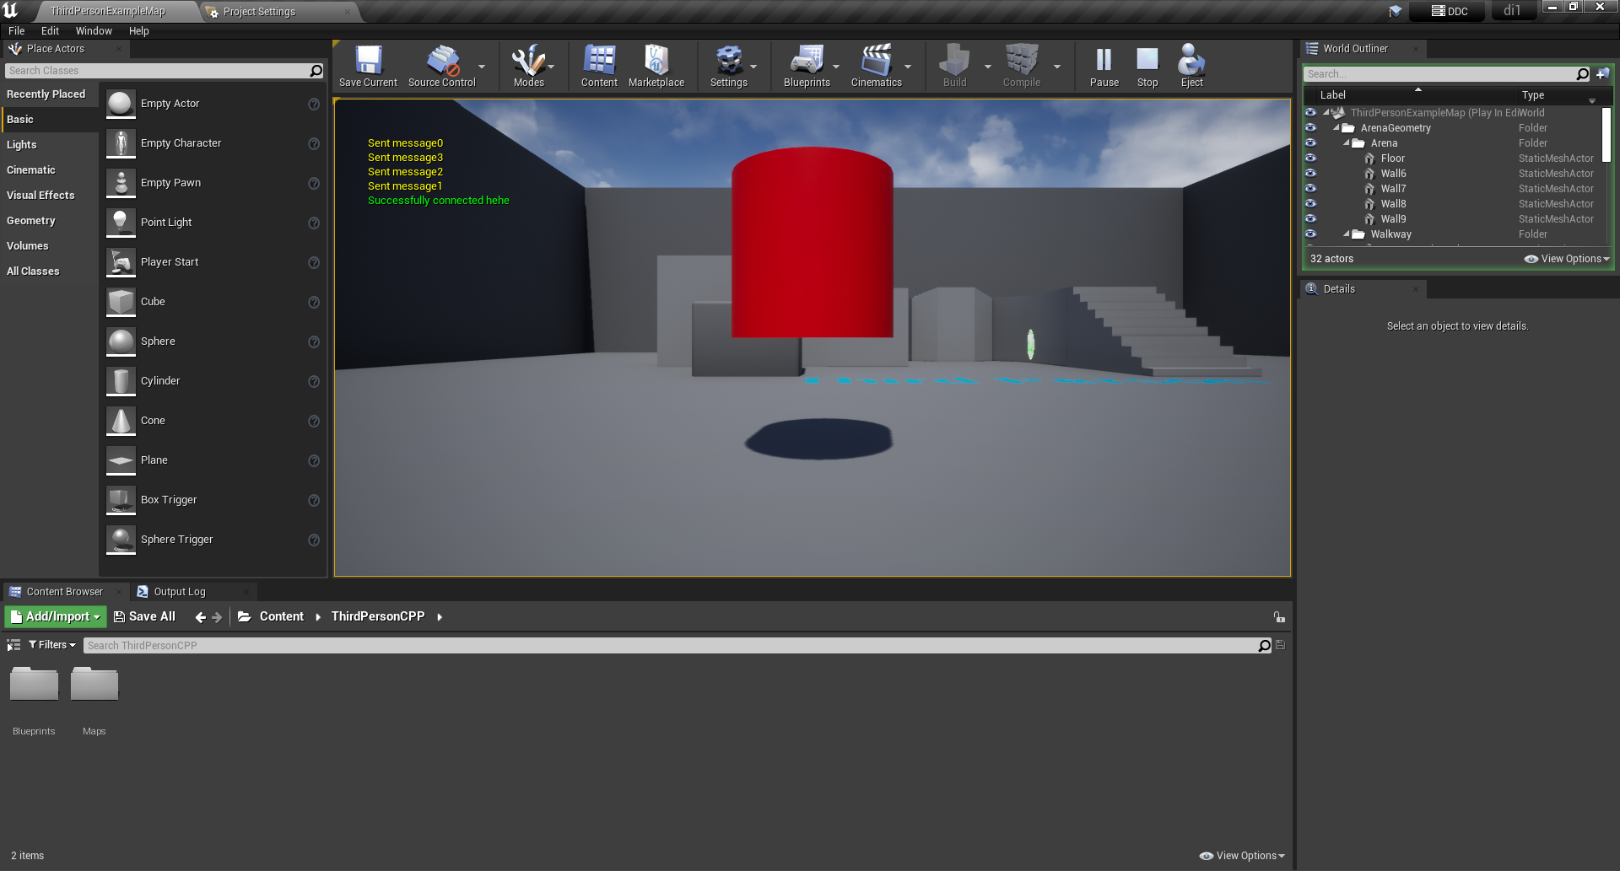Screen dimensions: 1620x871
Task: Toggle visibility of Wall8
Action: (x=1310, y=204)
